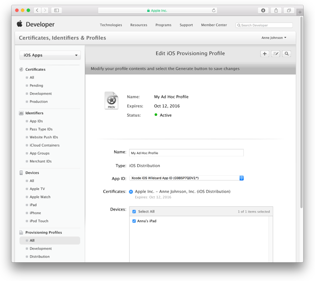Open Anne Johnson account menu
Viewport: 315px width, 281px height.
click(273, 38)
